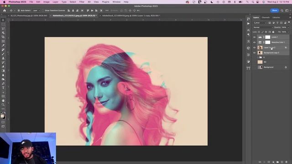Click the background color swatch

pyautogui.click(x=5, y=118)
